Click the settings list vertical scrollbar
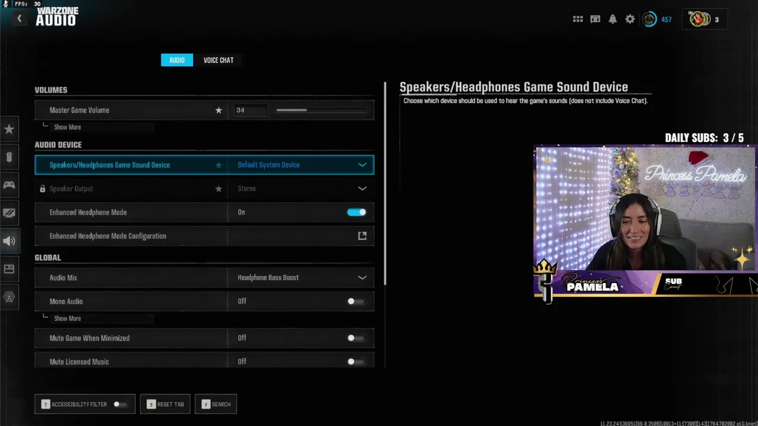Viewport: 758px width, 426px height. tap(386, 183)
